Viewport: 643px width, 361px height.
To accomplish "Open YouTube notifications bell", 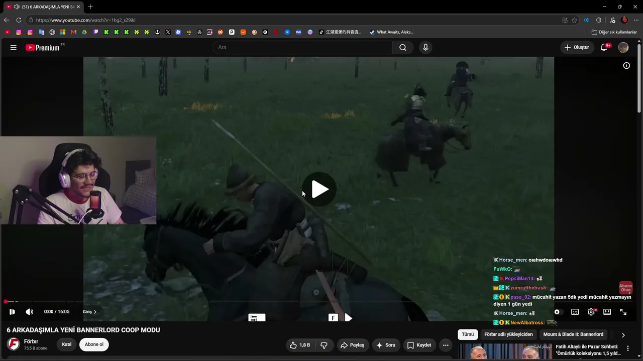I will 605,48.
